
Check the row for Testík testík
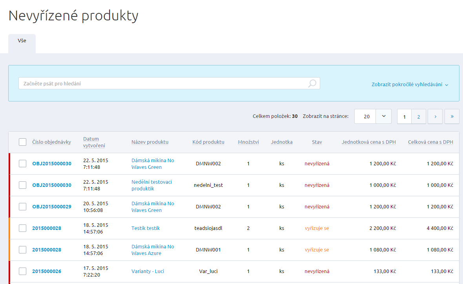coord(22,228)
